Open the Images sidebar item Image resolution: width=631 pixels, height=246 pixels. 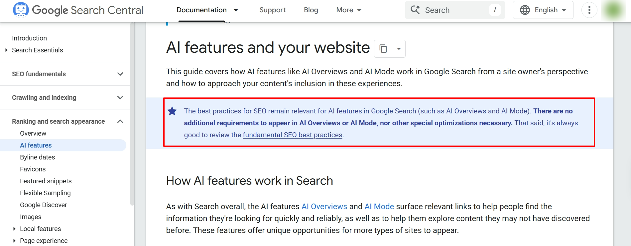31,217
